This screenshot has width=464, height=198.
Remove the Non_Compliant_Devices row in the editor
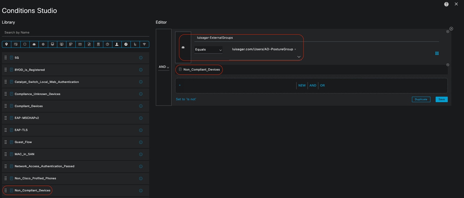[448, 65]
